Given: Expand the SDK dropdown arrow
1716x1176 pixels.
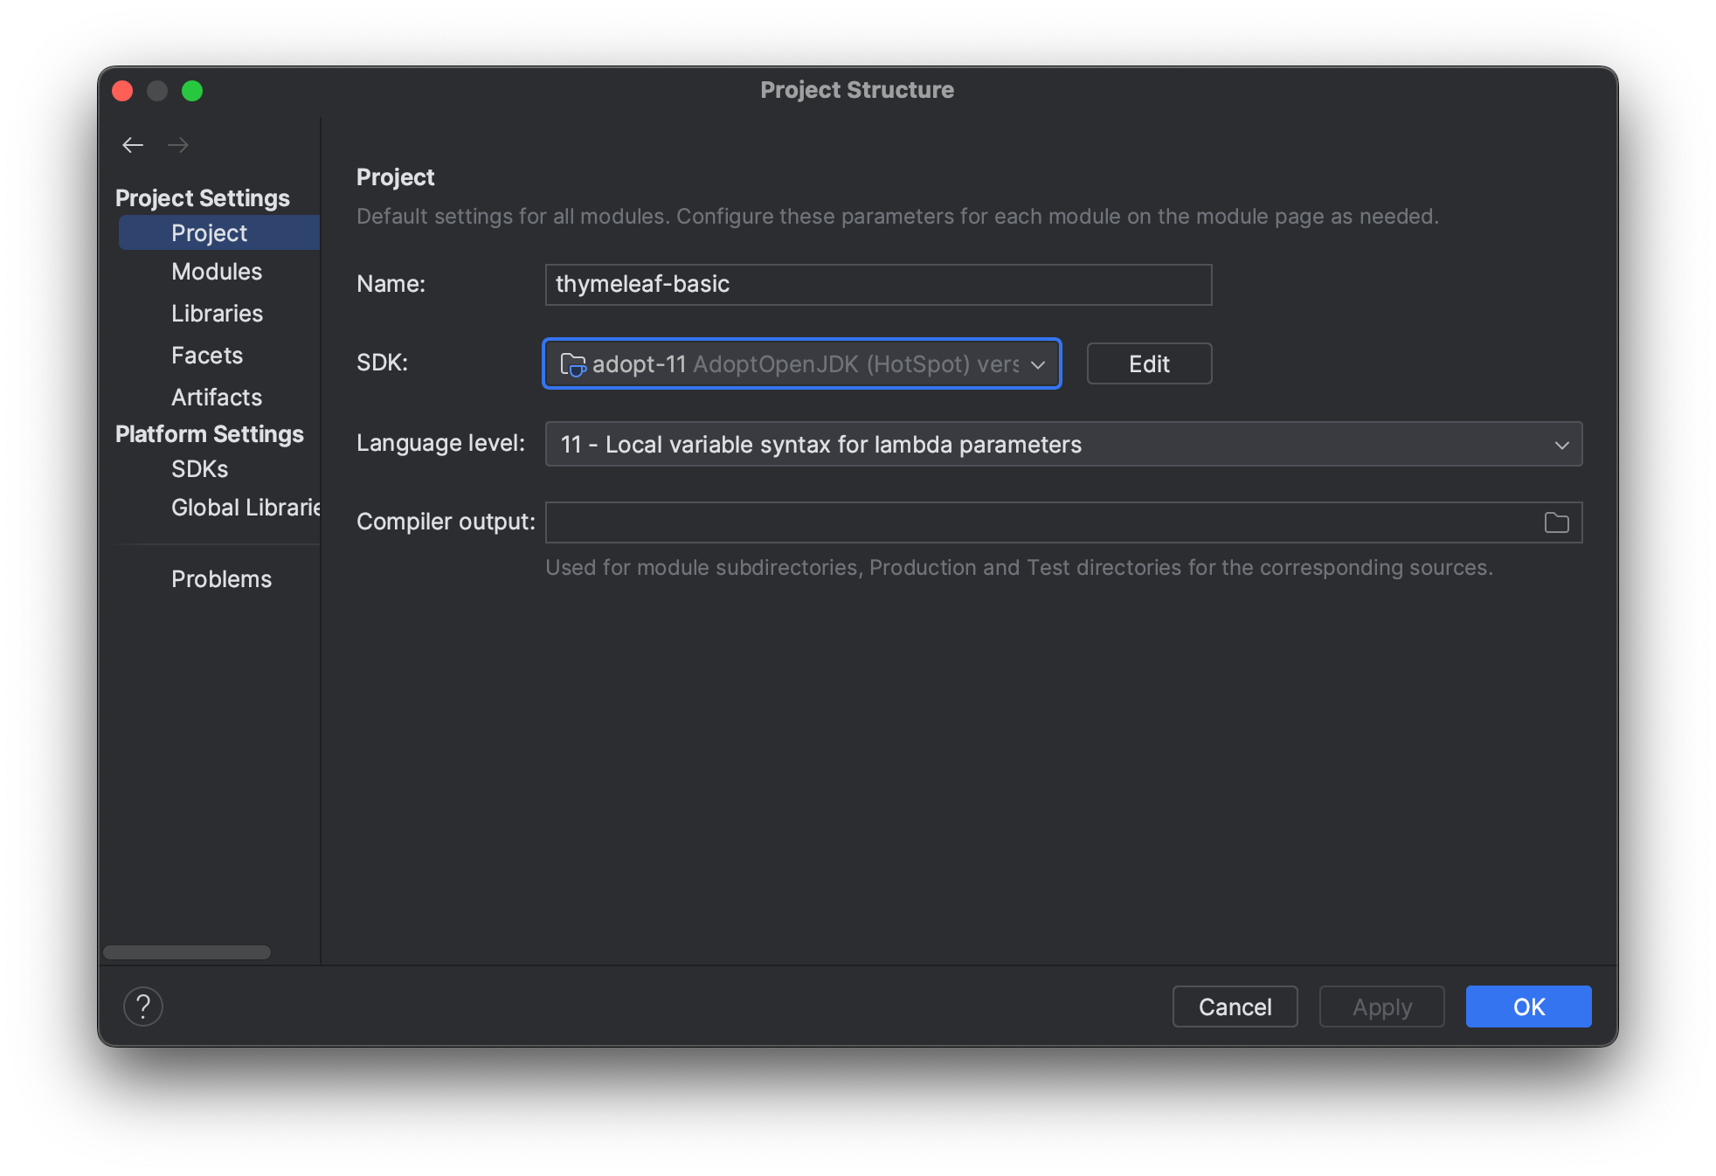Looking at the screenshot, I should [x=1038, y=364].
